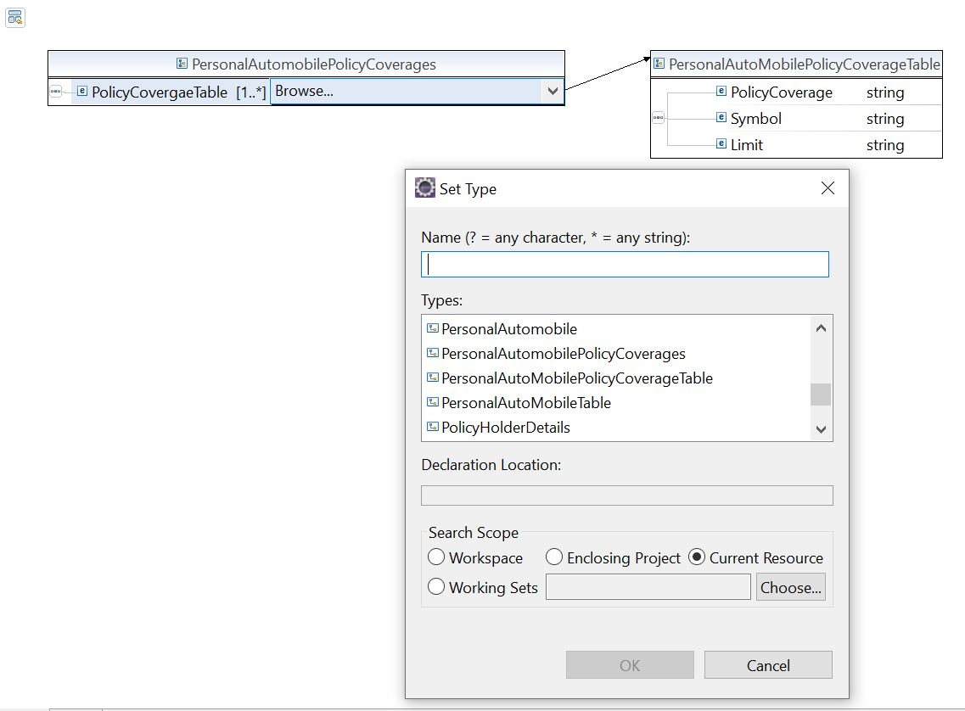Click the OK button
The height and width of the screenshot is (711, 965).
(630, 665)
